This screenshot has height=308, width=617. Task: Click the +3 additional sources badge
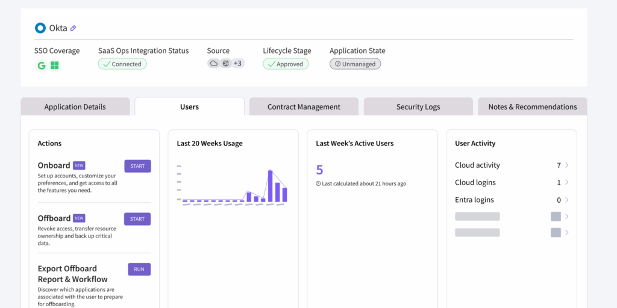[x=238, y=63]
